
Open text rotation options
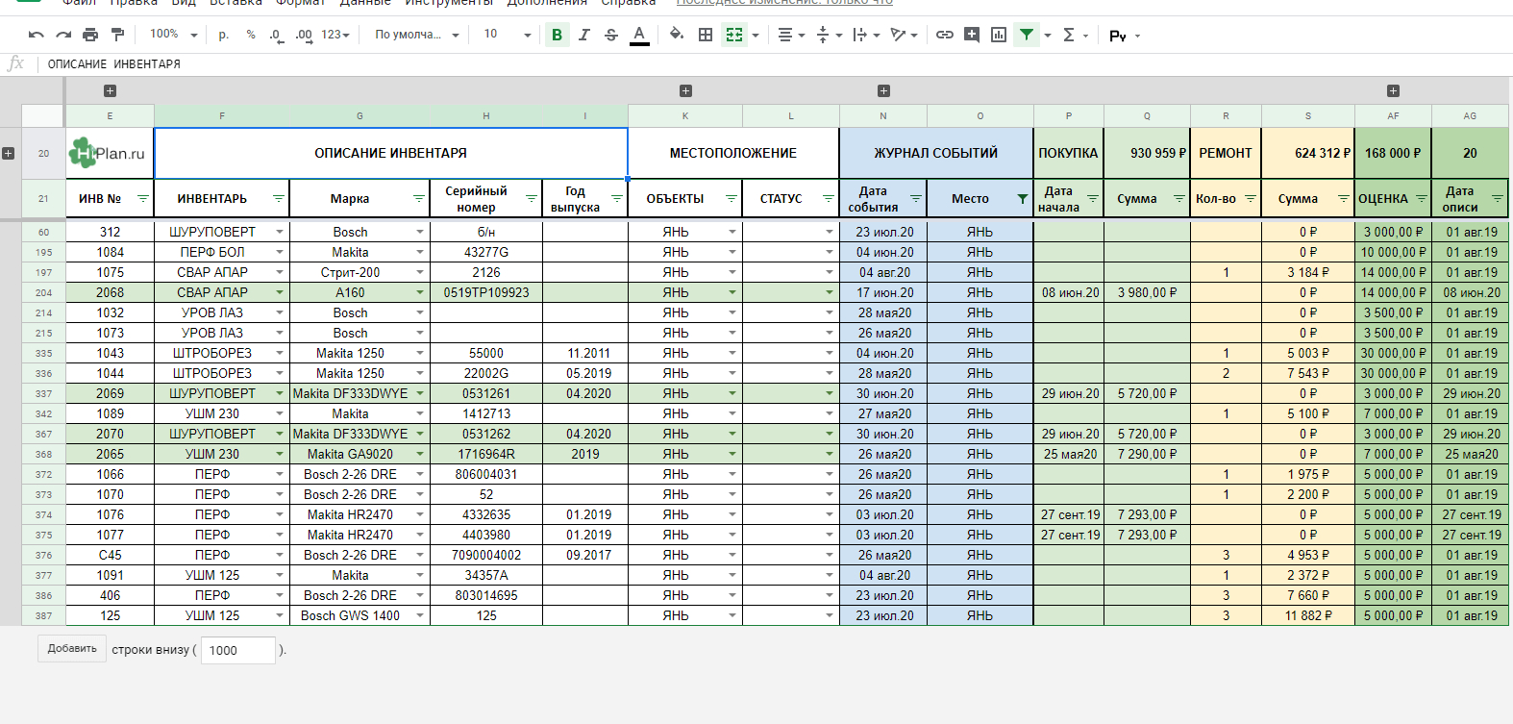904,35
